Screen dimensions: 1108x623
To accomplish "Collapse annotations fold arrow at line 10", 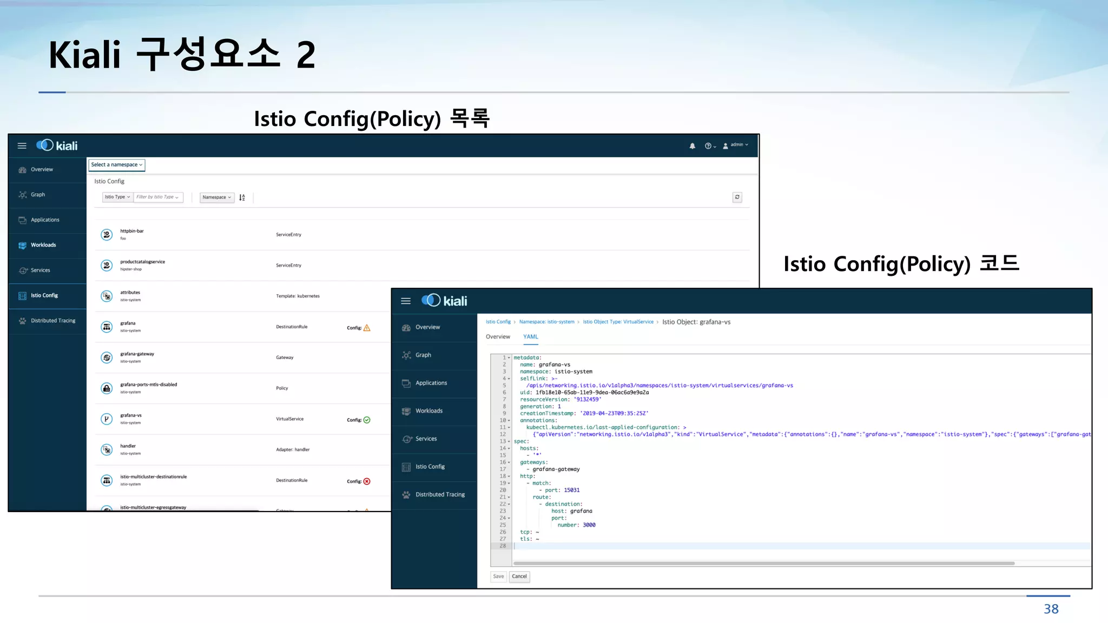I will point(509,421).
